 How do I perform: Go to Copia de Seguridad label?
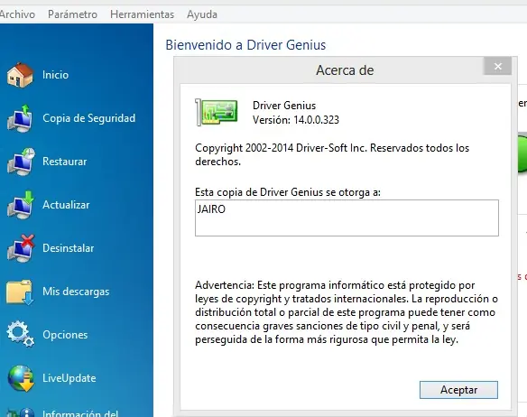point(89,118)
